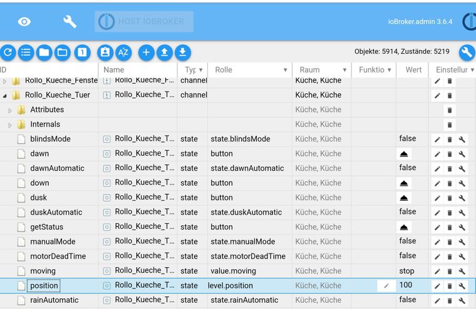Open the Rolle column filter dropdown
Screen dimensions: 476x309
coord(285,70)
